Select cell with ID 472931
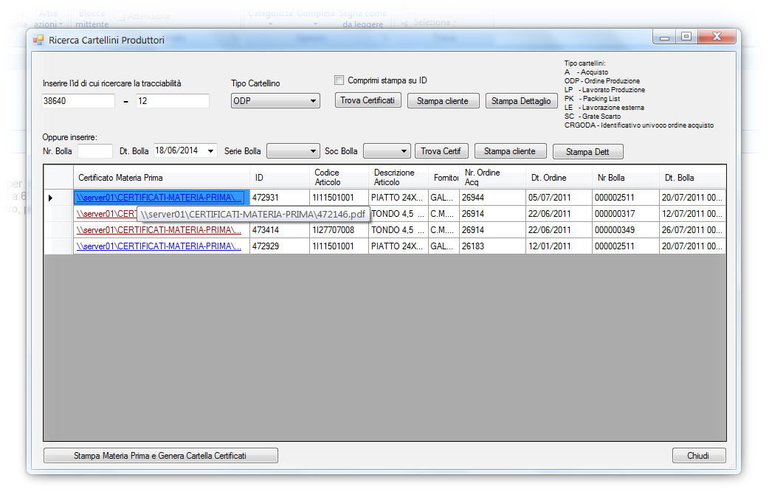The image size is (769, 503). pyautogui.click(x=280, y=198)
